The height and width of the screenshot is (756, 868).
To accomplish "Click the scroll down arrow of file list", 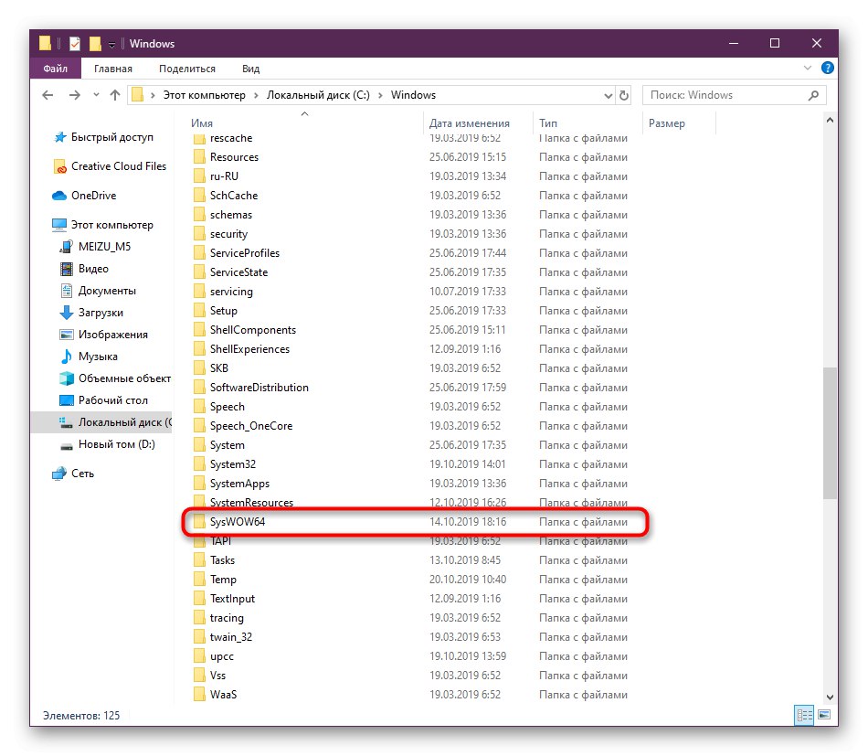I will click(830, 697).
